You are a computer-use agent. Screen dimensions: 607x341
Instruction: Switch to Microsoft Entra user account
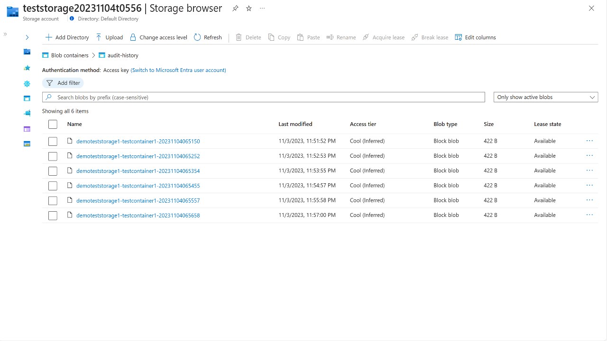[178, 70]
